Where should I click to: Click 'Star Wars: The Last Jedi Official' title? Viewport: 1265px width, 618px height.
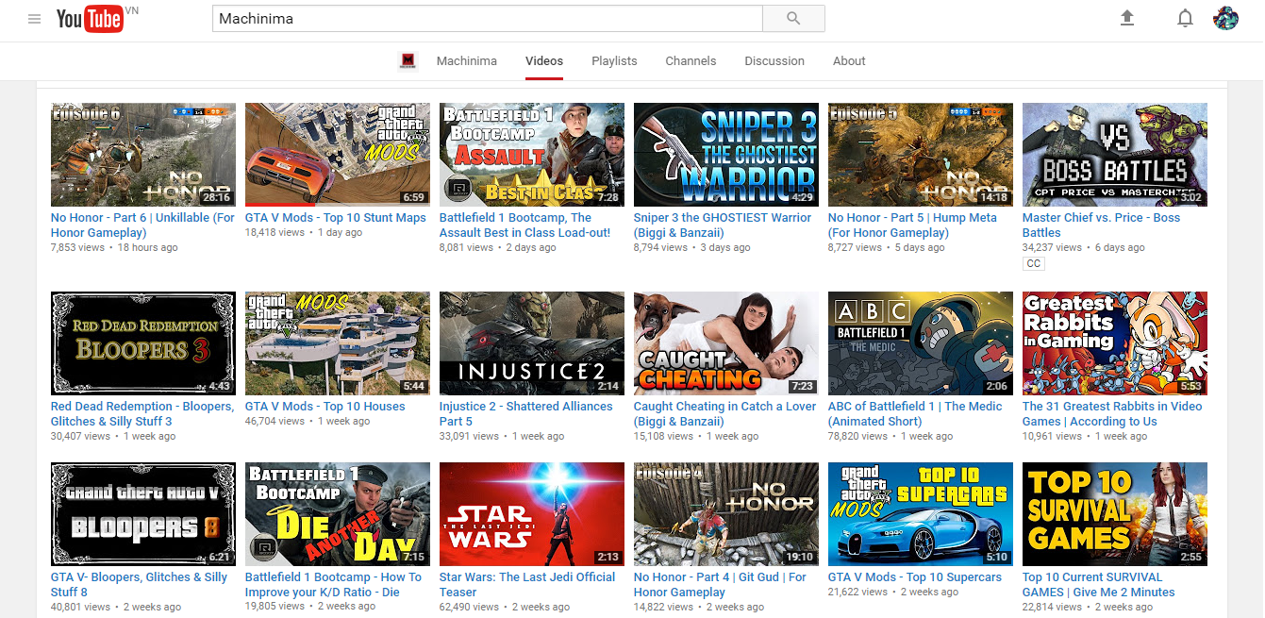(527, 584)
